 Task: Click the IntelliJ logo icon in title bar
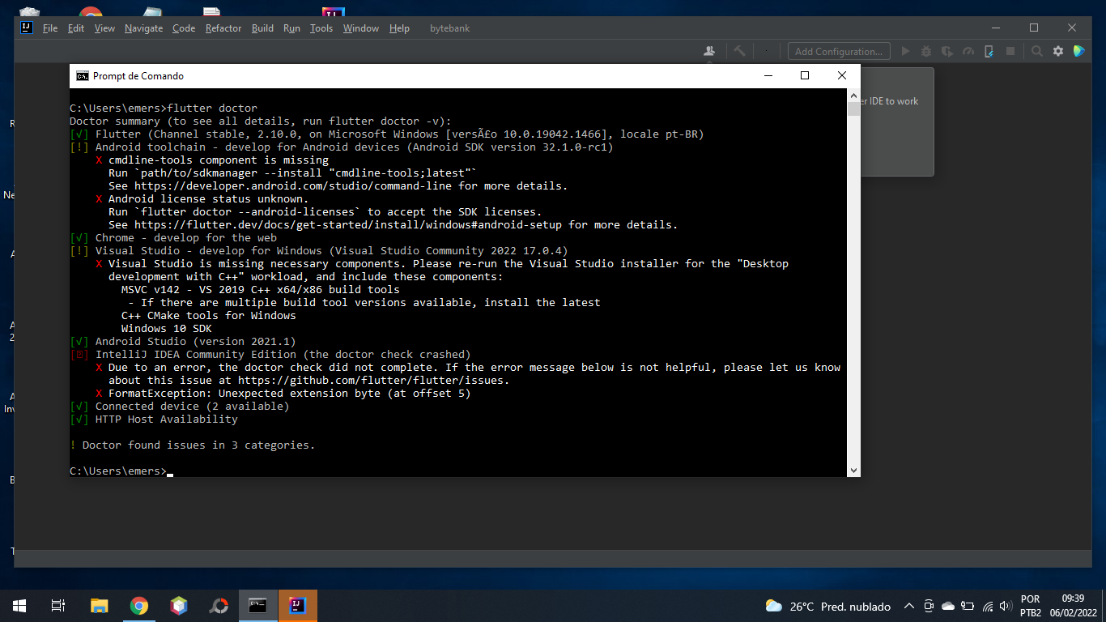point(26,28)
